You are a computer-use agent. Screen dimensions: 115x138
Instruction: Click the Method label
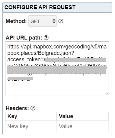tap(16, 21)
